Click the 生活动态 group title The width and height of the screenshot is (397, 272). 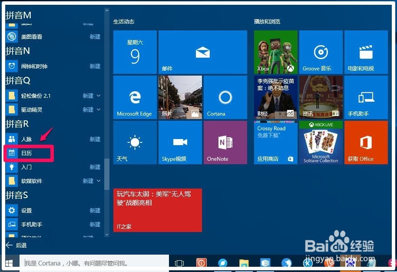(123, 22)
